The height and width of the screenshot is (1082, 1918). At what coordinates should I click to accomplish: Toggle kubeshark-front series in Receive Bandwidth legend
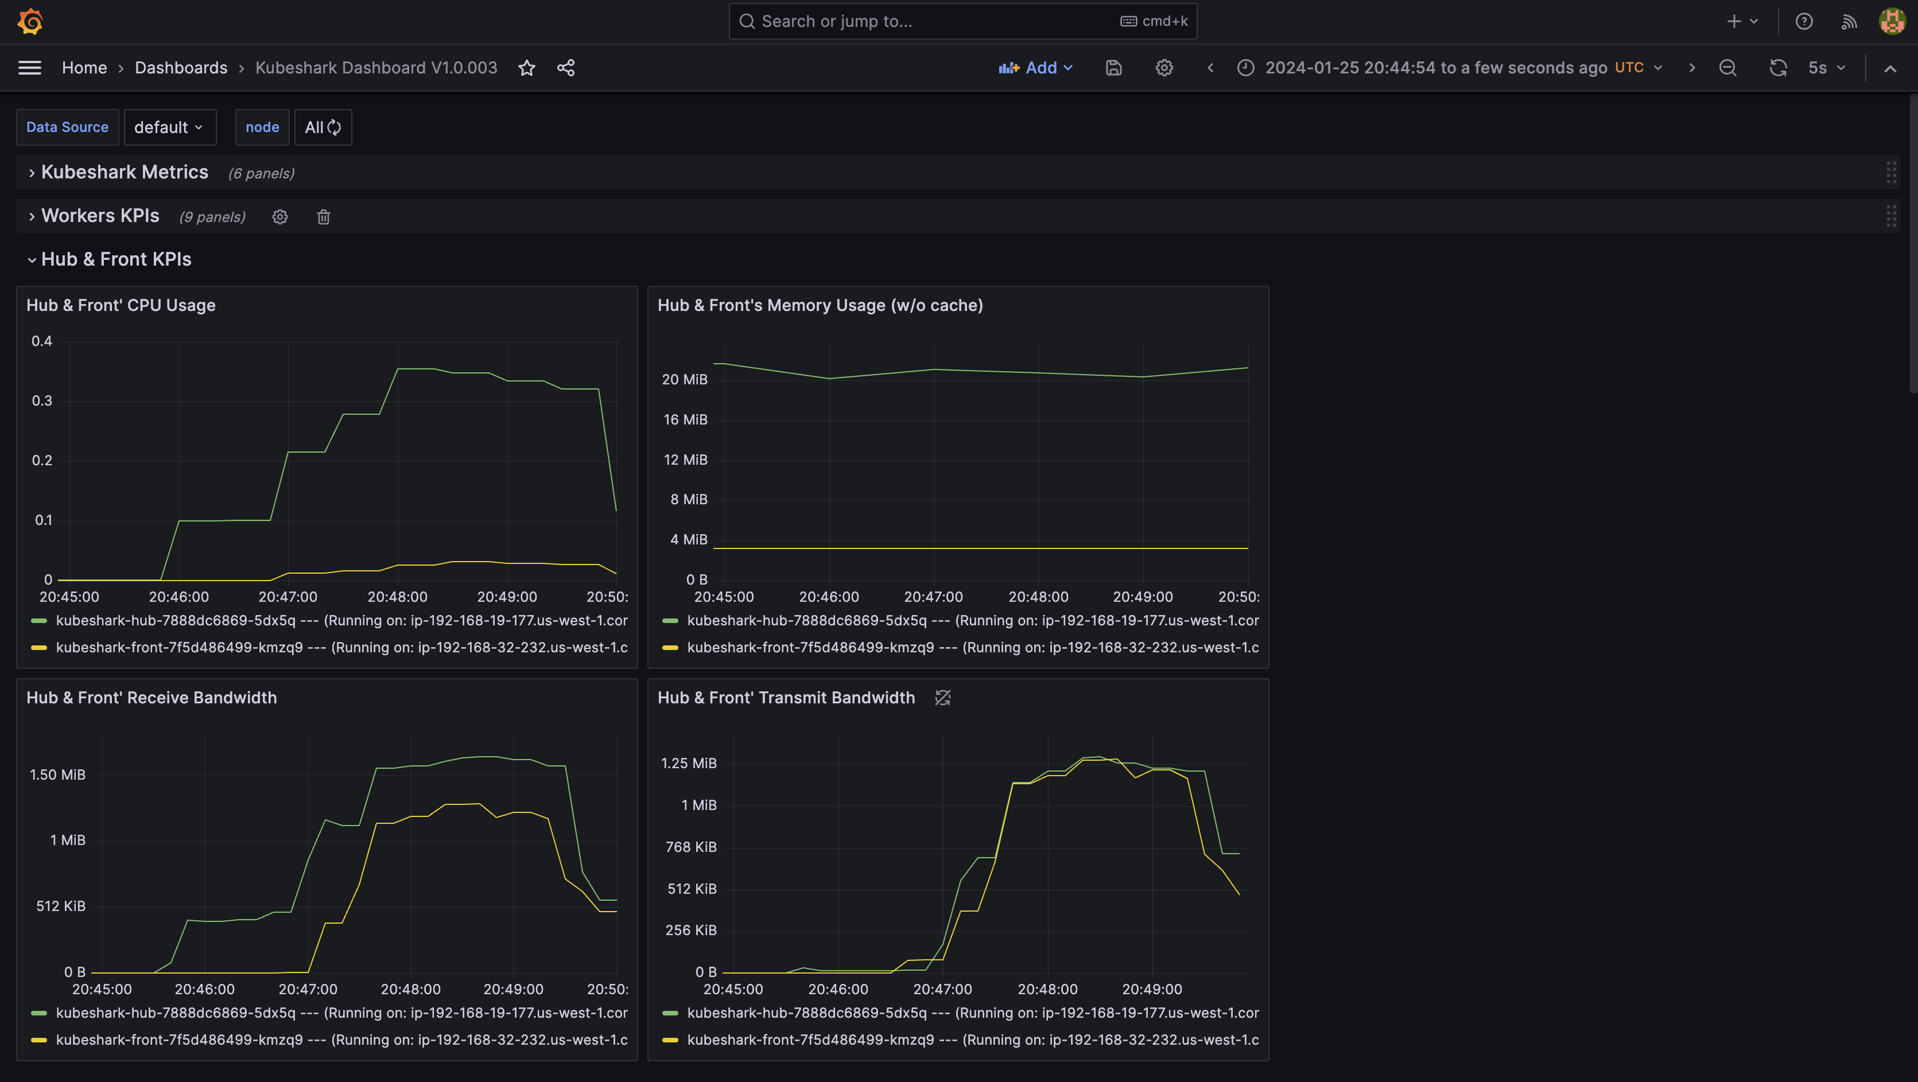[x=329, y=1040]
